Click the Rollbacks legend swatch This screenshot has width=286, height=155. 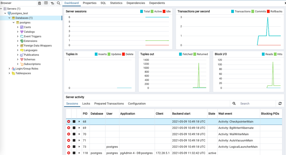268,12
